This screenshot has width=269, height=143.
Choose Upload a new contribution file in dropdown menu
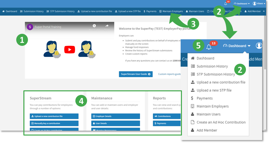pyautogui.click(x=218, y=82)
